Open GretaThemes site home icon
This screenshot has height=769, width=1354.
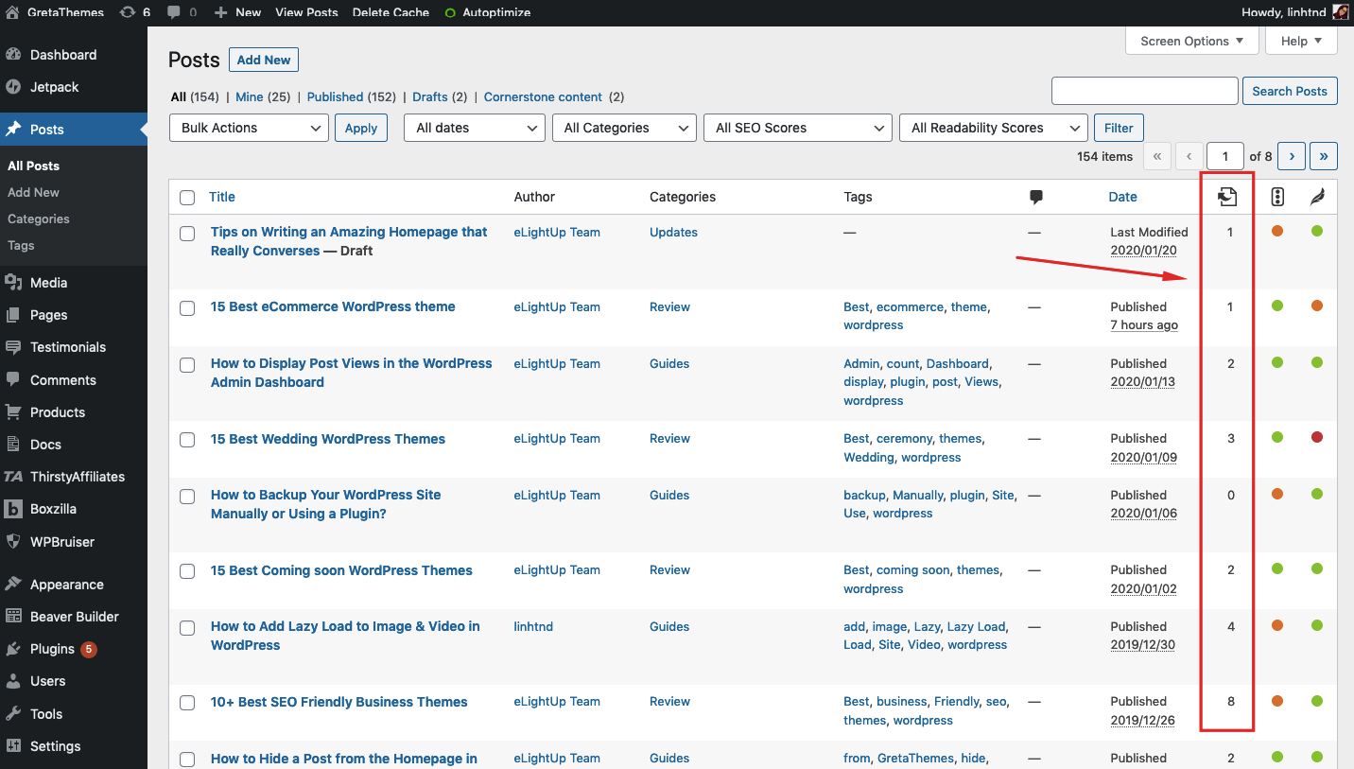pyautogui.click(x=12, y=12)
